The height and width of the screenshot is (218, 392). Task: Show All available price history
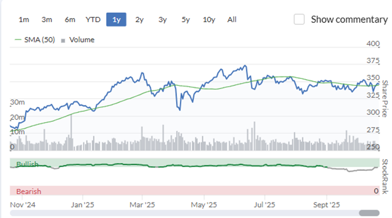pyautogui.click(x=232, y=20)
